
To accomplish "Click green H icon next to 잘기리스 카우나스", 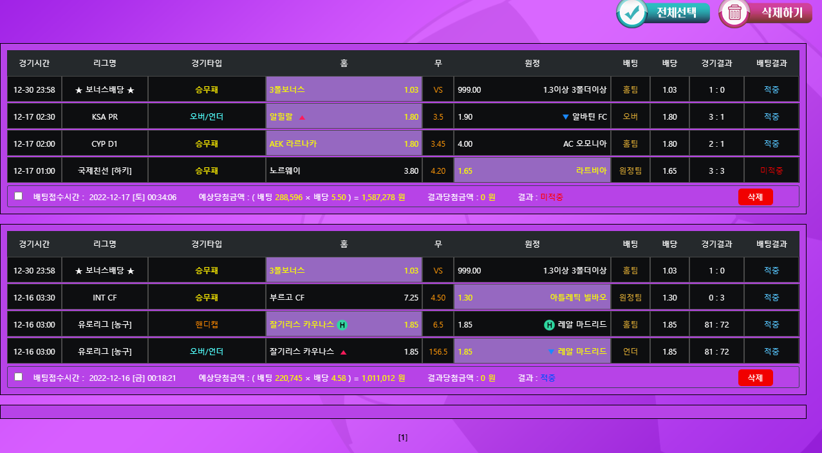I will [342, 325].
